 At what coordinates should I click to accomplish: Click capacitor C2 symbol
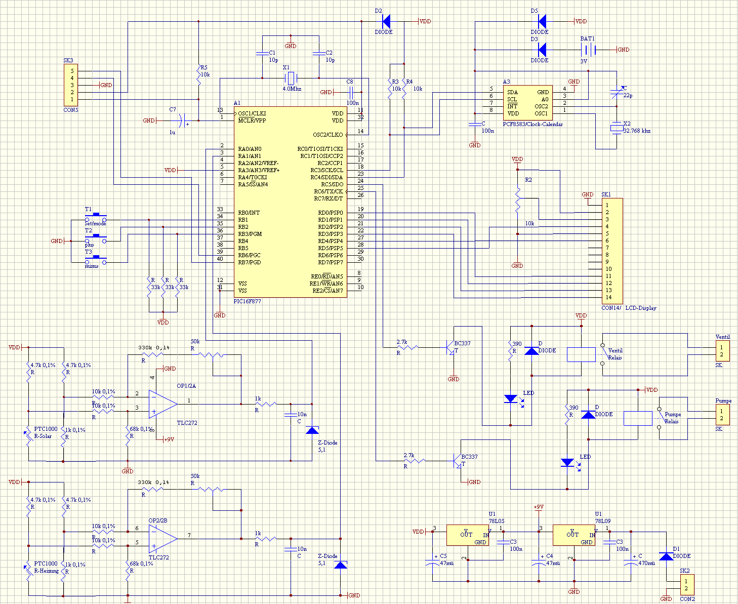point(319,53)
